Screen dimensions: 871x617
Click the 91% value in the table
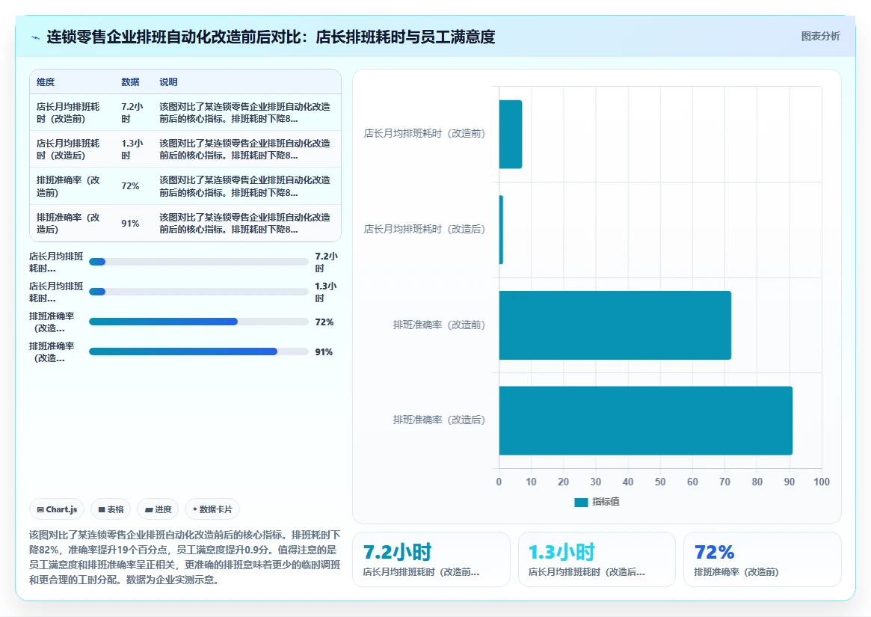click(130, 223)
